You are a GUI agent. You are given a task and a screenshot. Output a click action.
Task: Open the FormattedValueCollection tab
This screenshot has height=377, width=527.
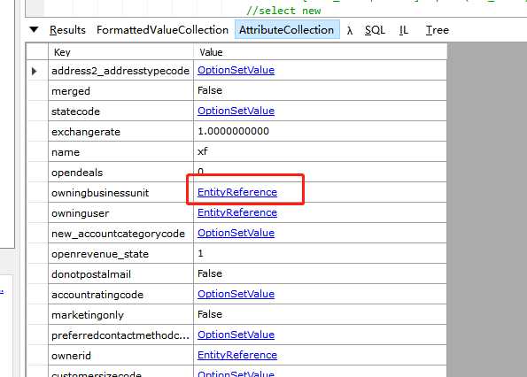click(162, 30)
